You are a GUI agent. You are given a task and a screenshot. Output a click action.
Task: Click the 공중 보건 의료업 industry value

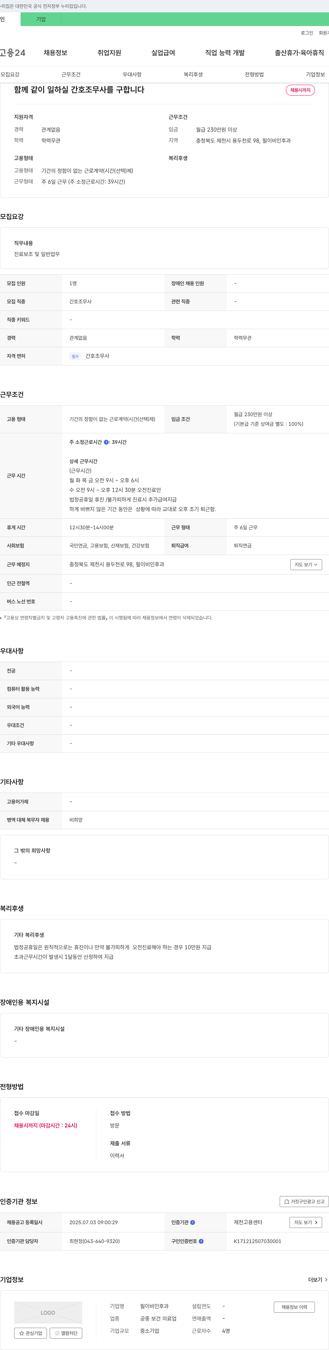(x=158, y=1318)
